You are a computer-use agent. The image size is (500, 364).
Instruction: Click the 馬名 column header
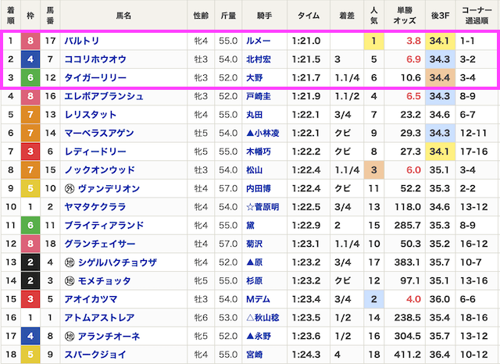pyautogui.click(x=123, y=16)
